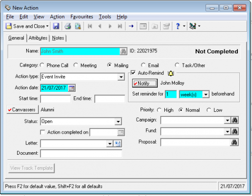Click the blue right arrow icon
This screenshot has width=252, height=196.
point(131,26)
